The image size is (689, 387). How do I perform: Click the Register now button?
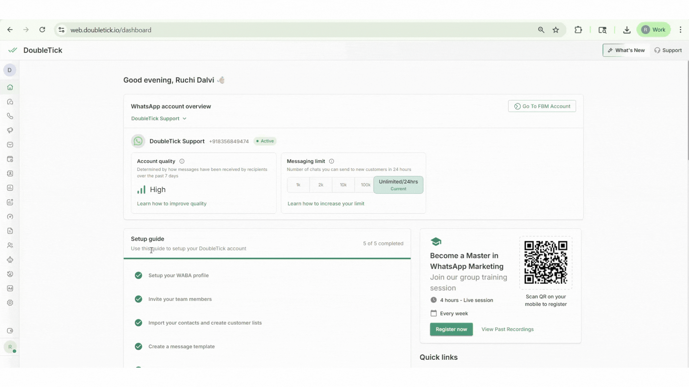pos(451,329)
